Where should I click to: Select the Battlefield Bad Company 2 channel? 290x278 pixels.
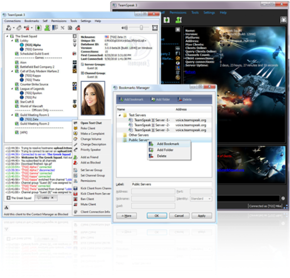(x=37, y=67)
